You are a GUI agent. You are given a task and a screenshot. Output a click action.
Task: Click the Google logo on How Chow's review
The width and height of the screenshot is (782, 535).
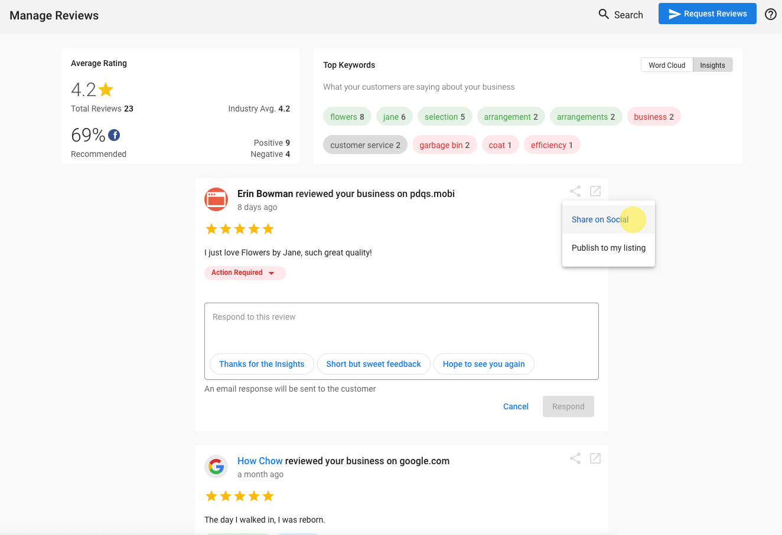(x=216, y=467)
